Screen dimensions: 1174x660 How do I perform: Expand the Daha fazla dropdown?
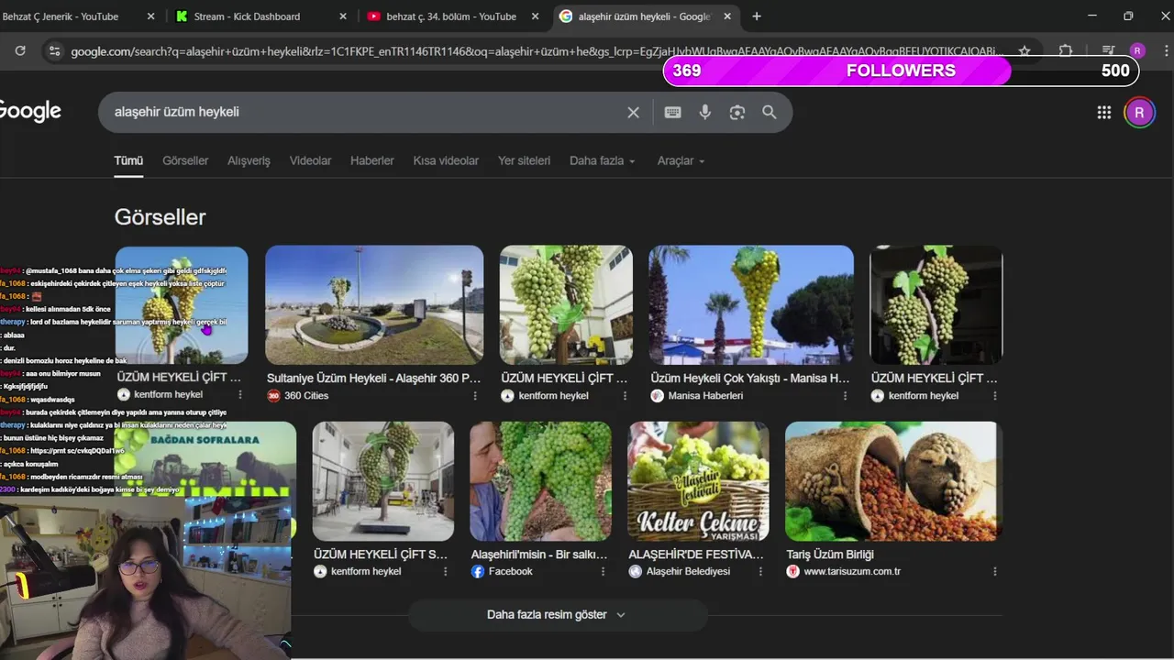tap(602, 160)
